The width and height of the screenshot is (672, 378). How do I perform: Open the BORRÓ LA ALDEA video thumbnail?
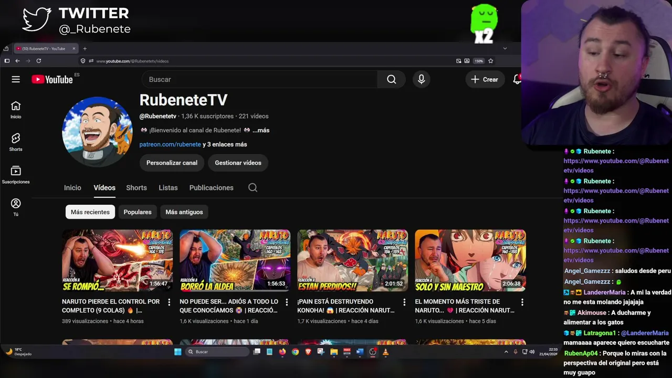coord(235,260)
